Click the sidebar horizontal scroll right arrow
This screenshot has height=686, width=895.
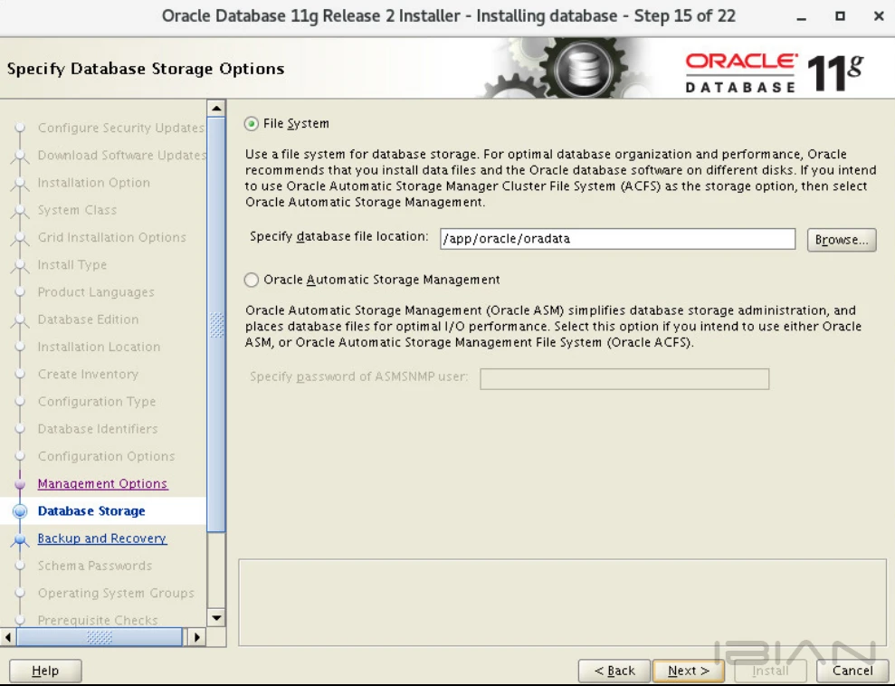tap(197, 636)
